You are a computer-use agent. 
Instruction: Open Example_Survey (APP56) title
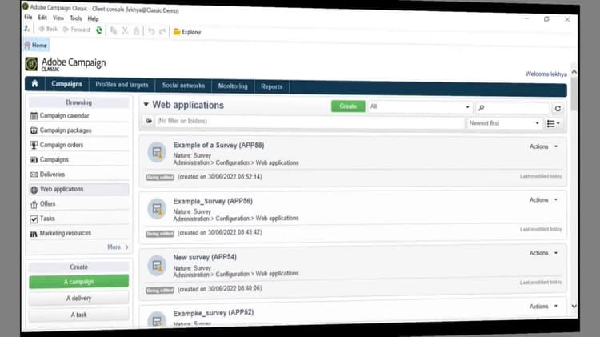213,201
